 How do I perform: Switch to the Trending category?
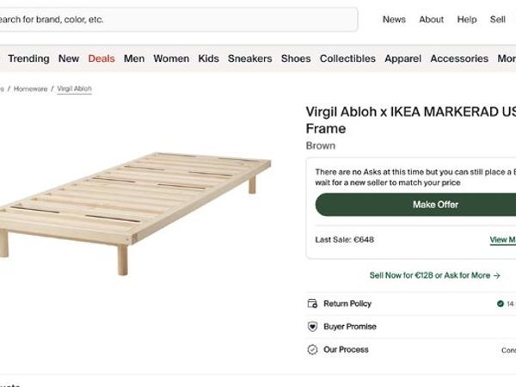pyautogui.click(x=28, y=58)
